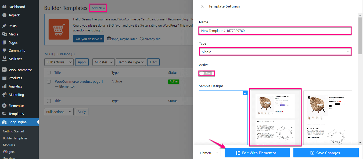Click the Templates folder icon
Viewport: 363px width, 159px height.
point(4,114)
